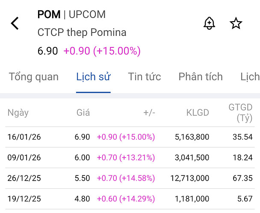Click the POM ticker symbol title

[49, 15]
